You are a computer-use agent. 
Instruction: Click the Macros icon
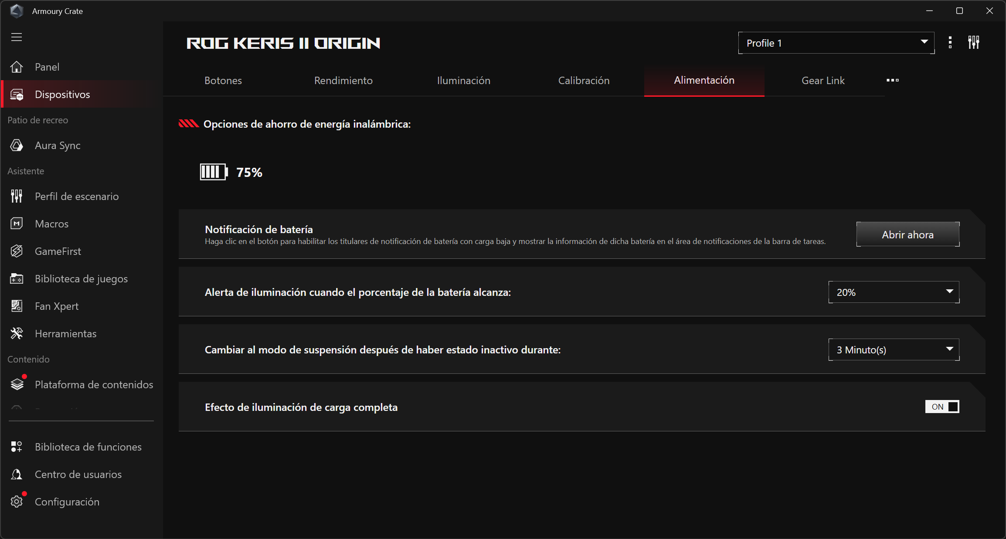17,224
